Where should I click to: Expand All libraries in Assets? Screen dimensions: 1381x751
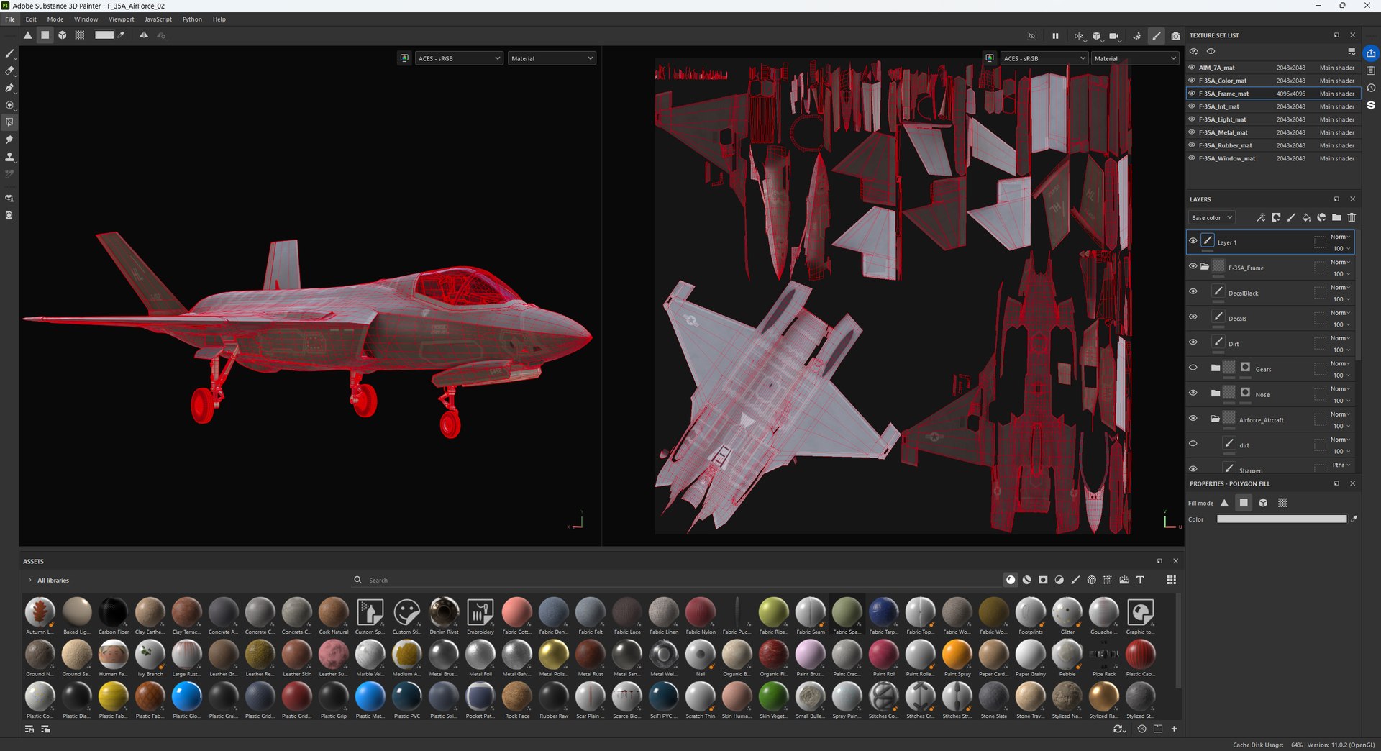(29, 580)
